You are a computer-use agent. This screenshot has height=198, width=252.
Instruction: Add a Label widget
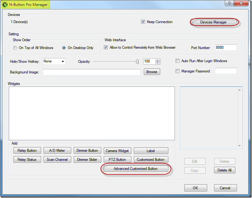point(151,151)
